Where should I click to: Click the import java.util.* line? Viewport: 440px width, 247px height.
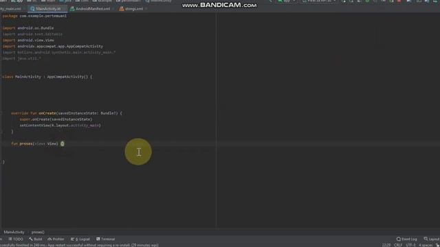click(x=21, y=58)
